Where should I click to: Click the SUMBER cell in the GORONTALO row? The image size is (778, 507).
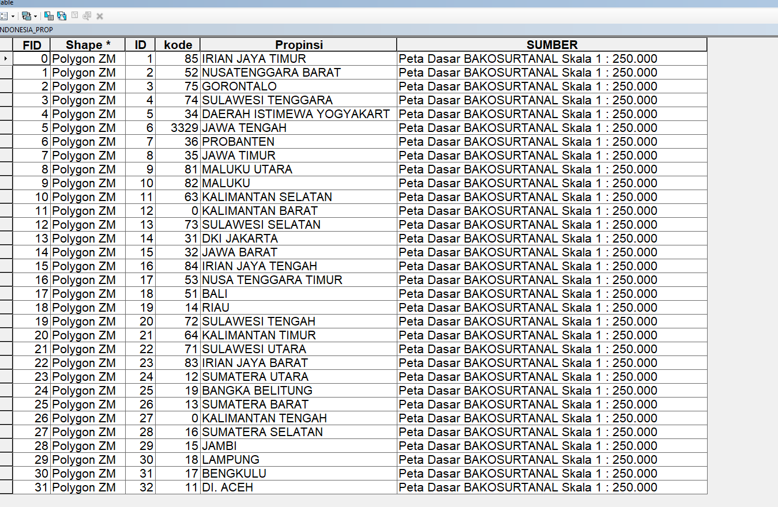pyautogui.click(x=552, y=86)
